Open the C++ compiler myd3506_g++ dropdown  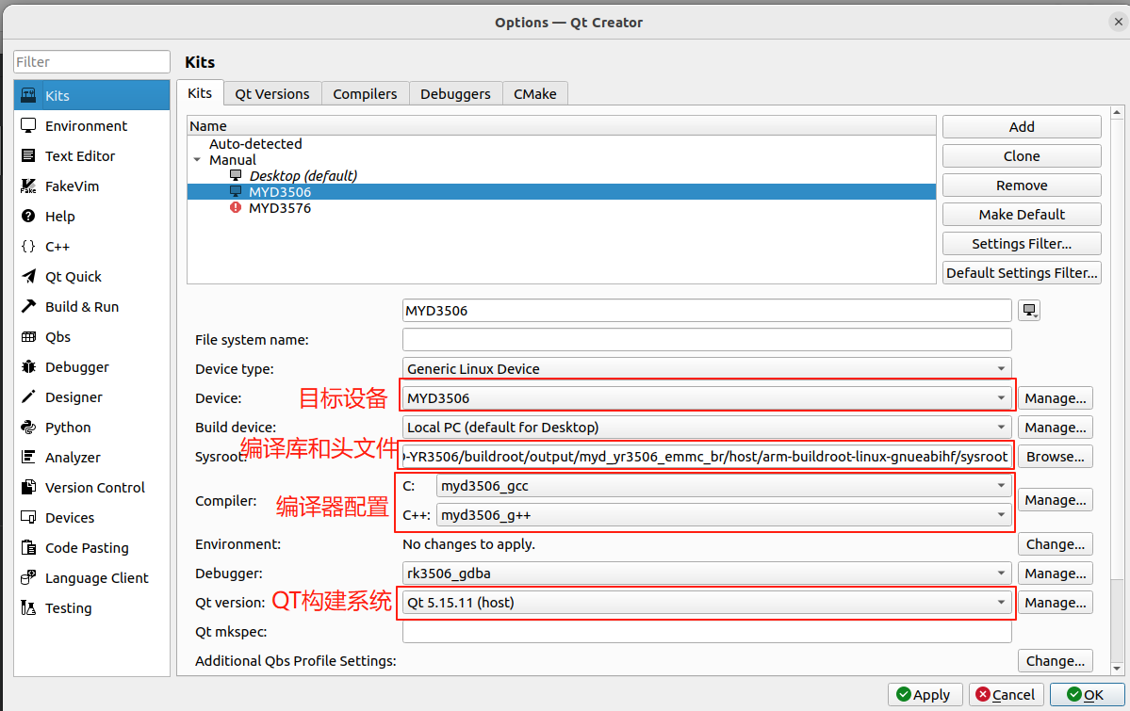[x=724, y=515]
